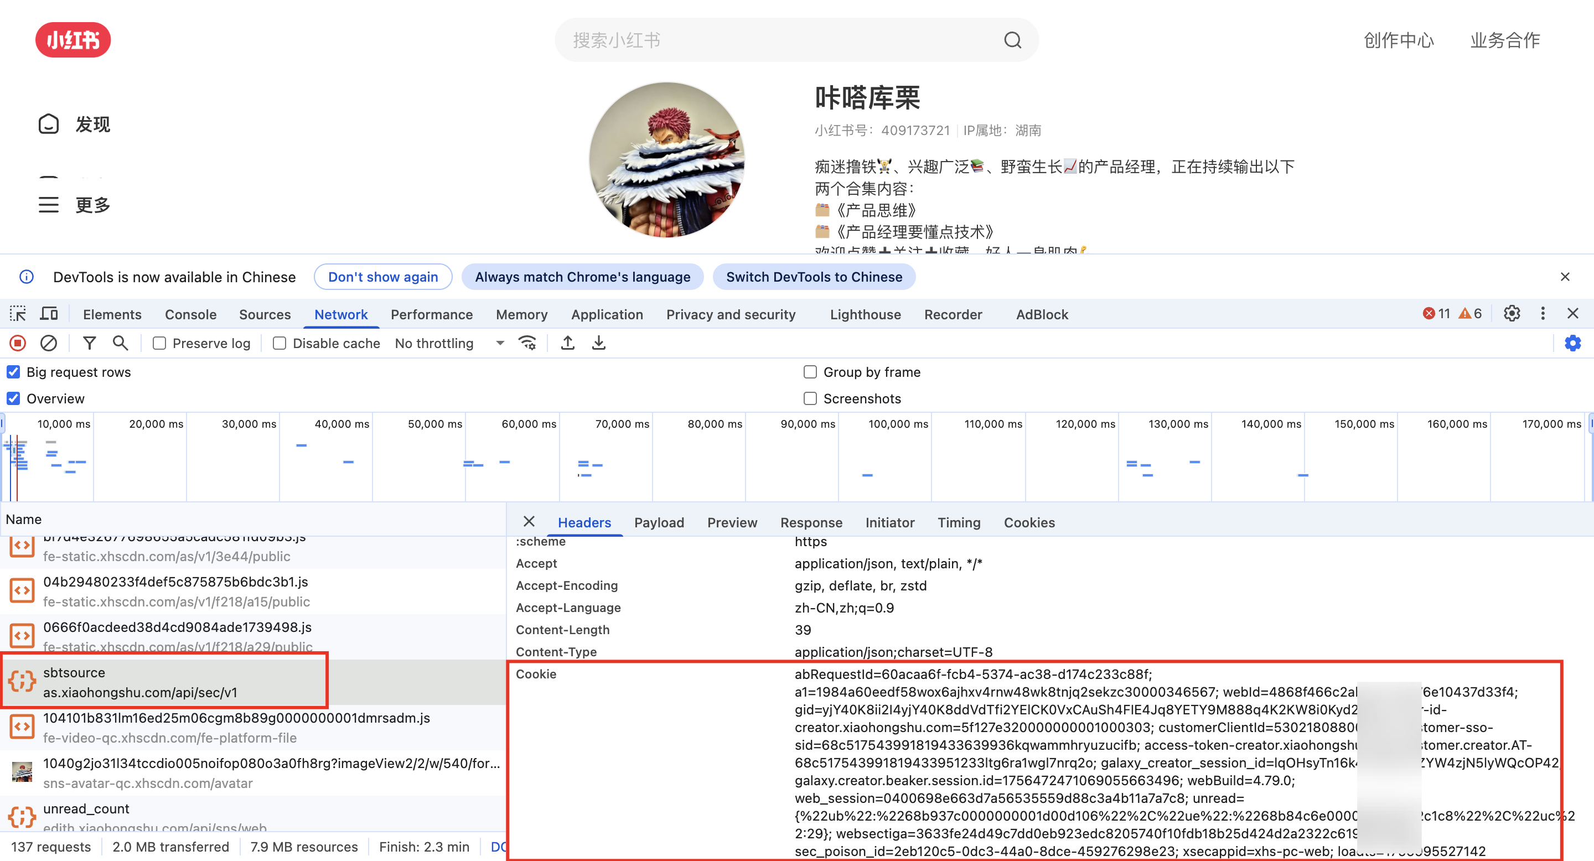Select the unread_count request row

coord(253,815)
